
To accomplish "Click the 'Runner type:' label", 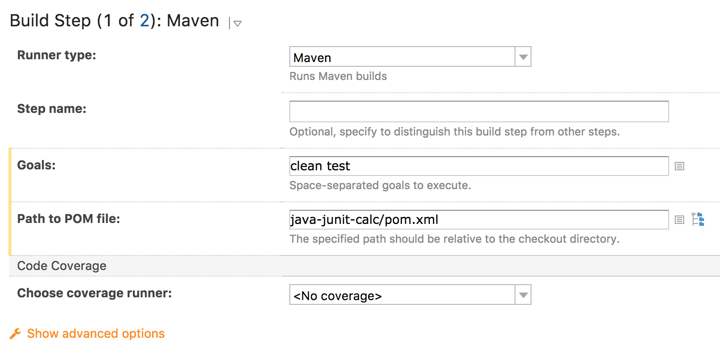I will 57,55.
